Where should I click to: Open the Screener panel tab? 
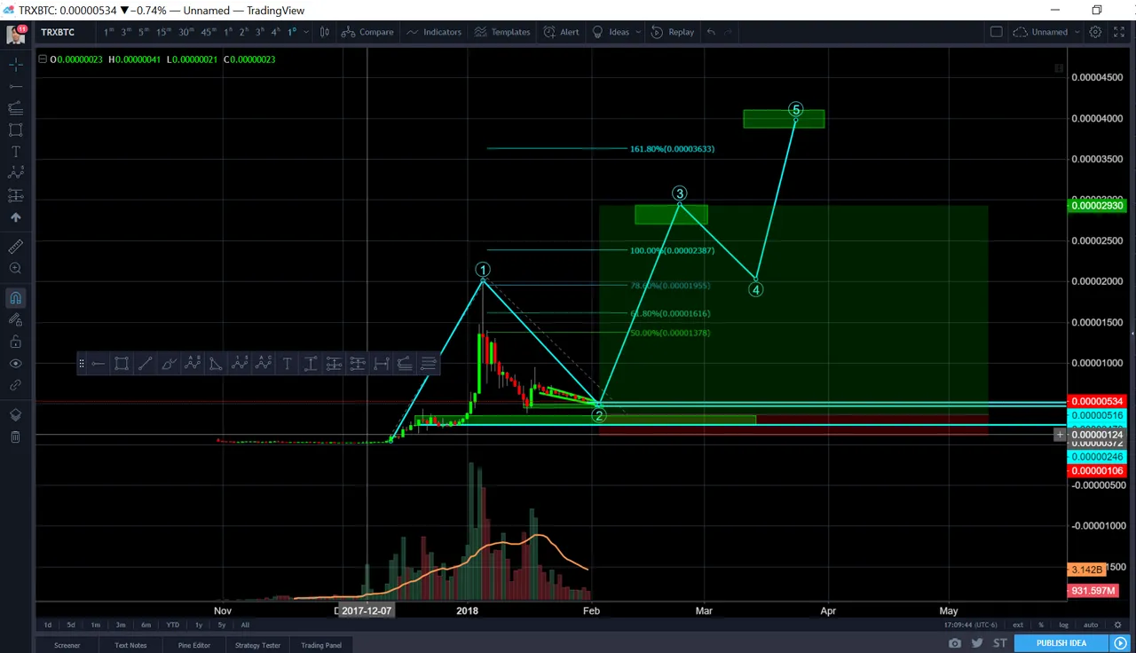click(x=67, y=645)
